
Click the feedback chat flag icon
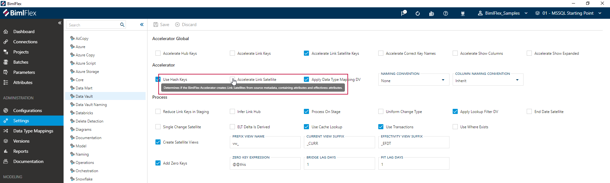[403, 13]
